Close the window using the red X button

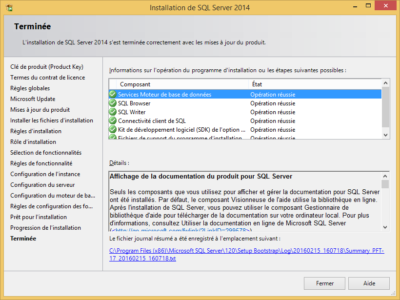tap(386, 5)
